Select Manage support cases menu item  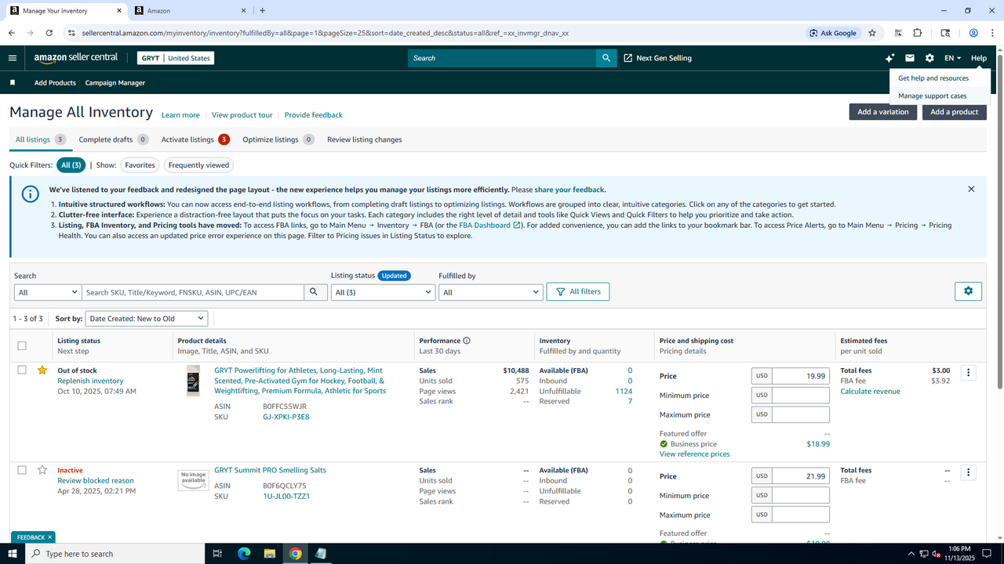pyautogui.click(x=932, y=96)
